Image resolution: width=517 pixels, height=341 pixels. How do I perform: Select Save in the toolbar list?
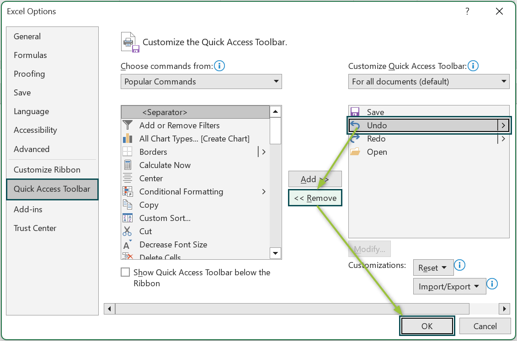click(x=429, y=111)
